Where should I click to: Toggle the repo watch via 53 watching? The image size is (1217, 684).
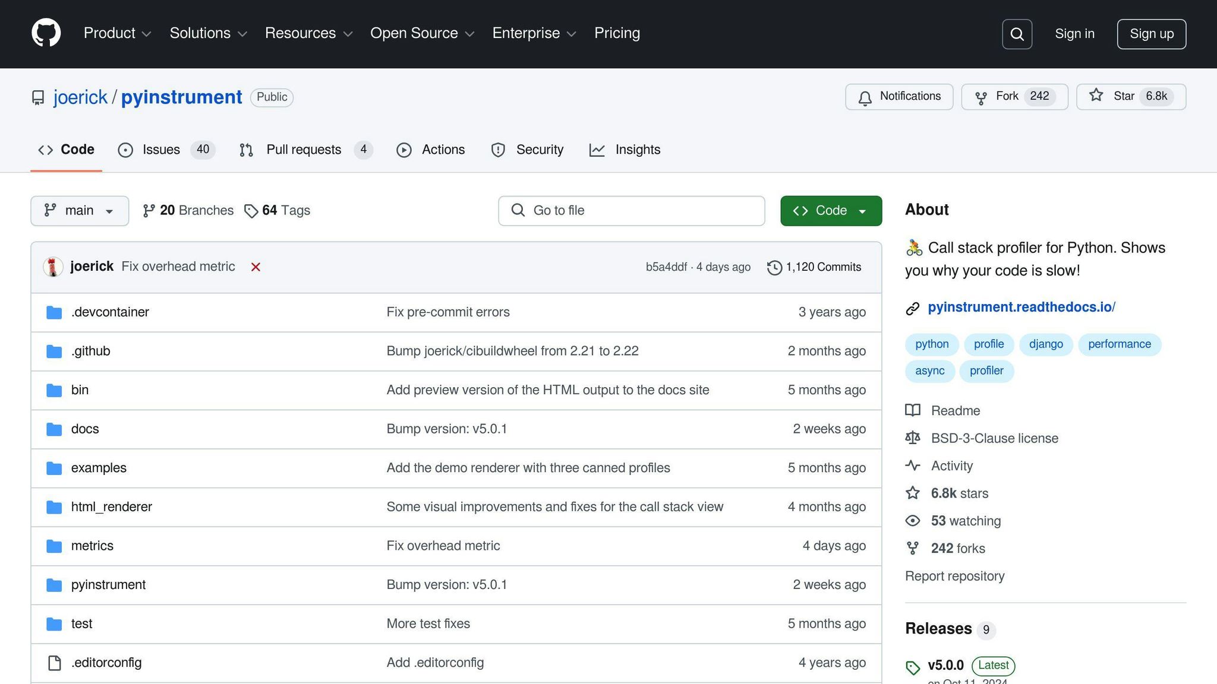(966, 521)
